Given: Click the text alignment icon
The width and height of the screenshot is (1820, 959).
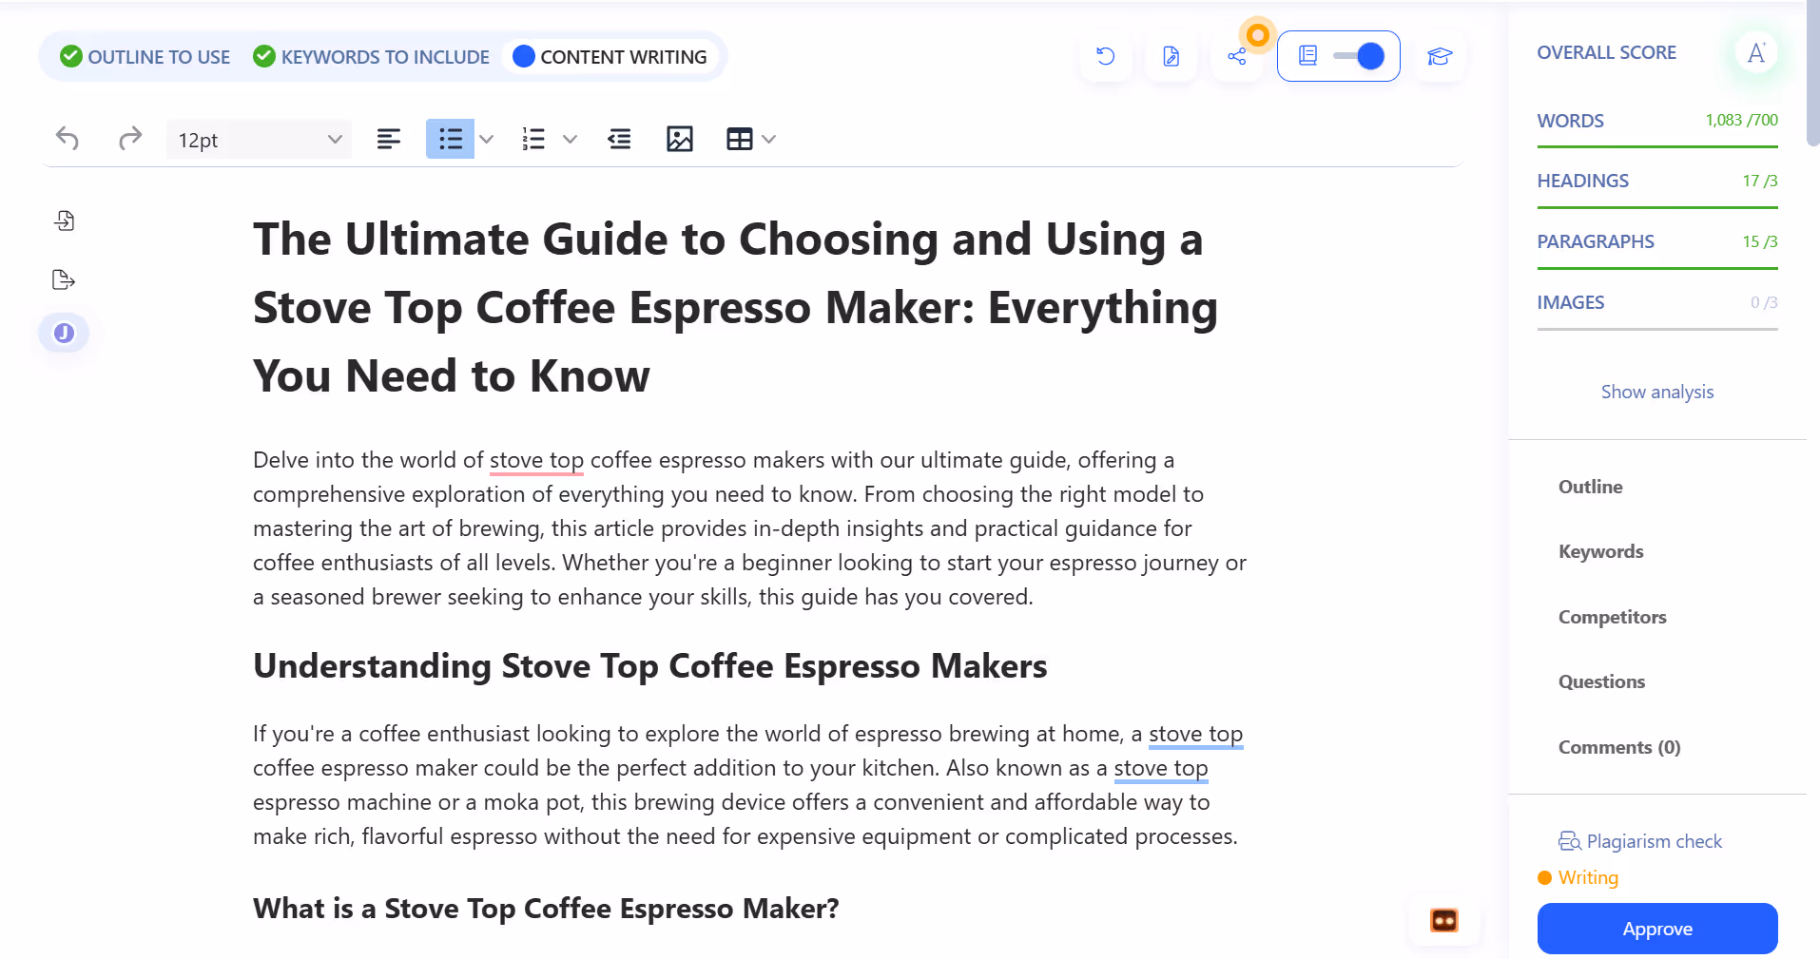Looking at the screenshot, I should point(388,140).
